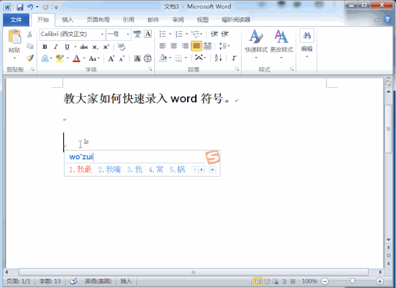Viewport: 396px width, 288px height.
Task: Switch to Page Layout (页面布局) tab
Action: 98,20
